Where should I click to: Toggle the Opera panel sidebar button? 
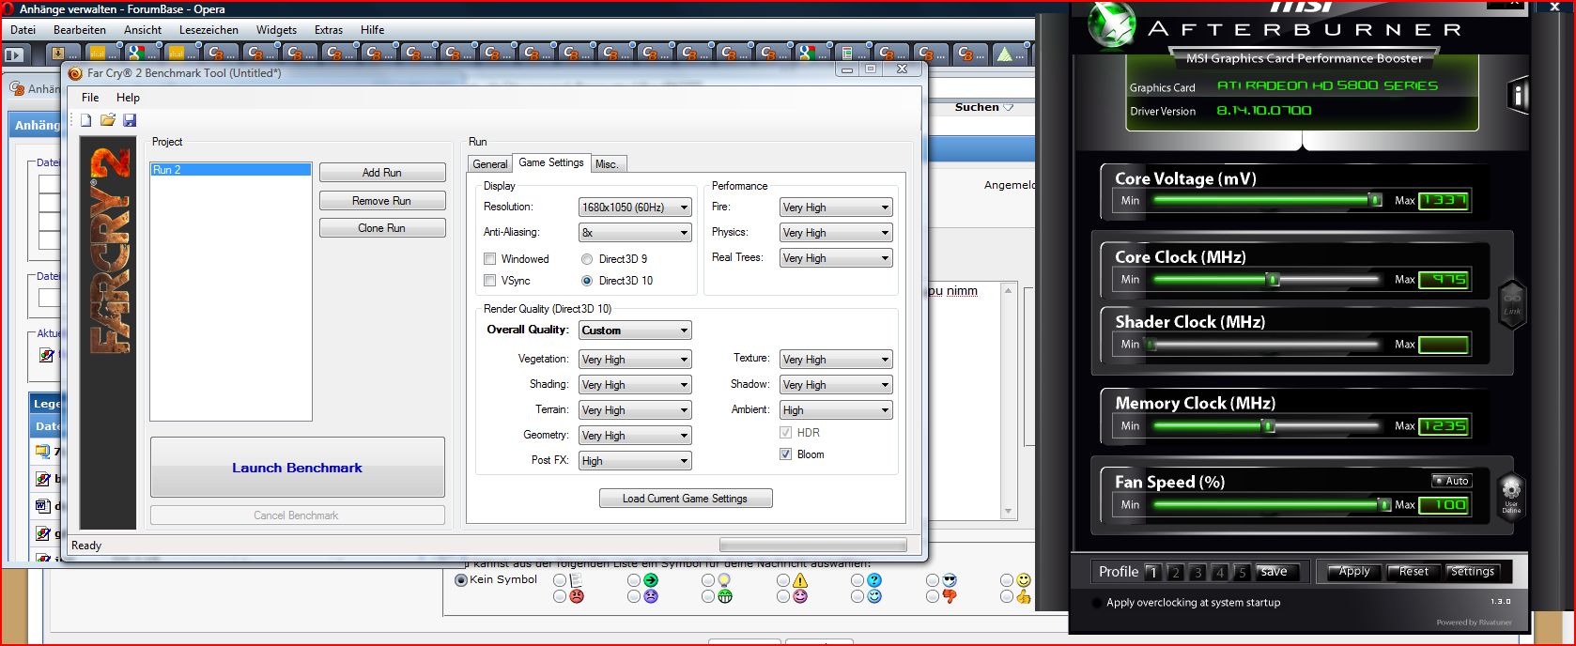click(14, 54)
